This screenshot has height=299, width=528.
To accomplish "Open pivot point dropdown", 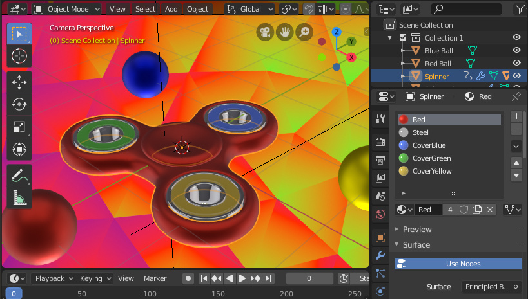I will [289, 9].
